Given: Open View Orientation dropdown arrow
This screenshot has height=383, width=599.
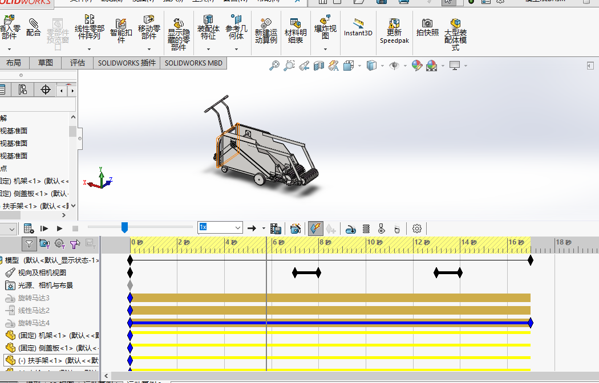Looking at the screenshot, I should (359, 66).
